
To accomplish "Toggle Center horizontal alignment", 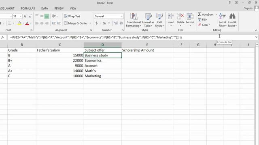I will (42, 23).
